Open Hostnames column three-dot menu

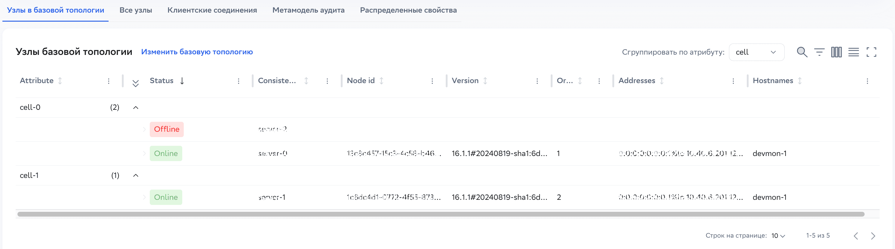point(867,81)
